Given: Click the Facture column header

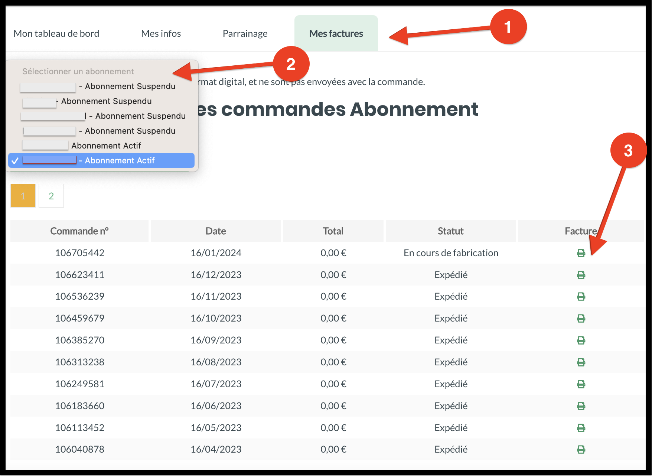Looking at the screenshot, I should (x=581, y=231).
